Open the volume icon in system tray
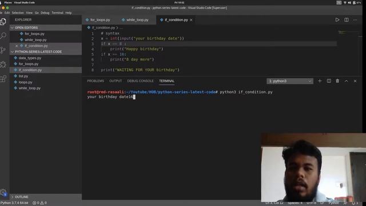 click(x=349, y=2)
